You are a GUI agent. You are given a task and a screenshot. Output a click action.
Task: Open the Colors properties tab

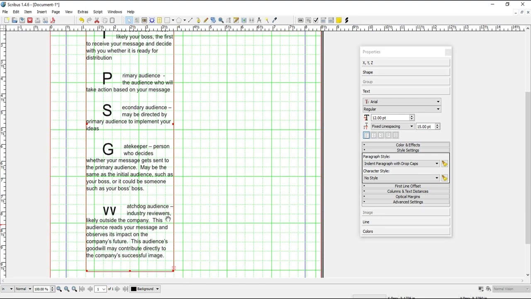tap(406, 232)
